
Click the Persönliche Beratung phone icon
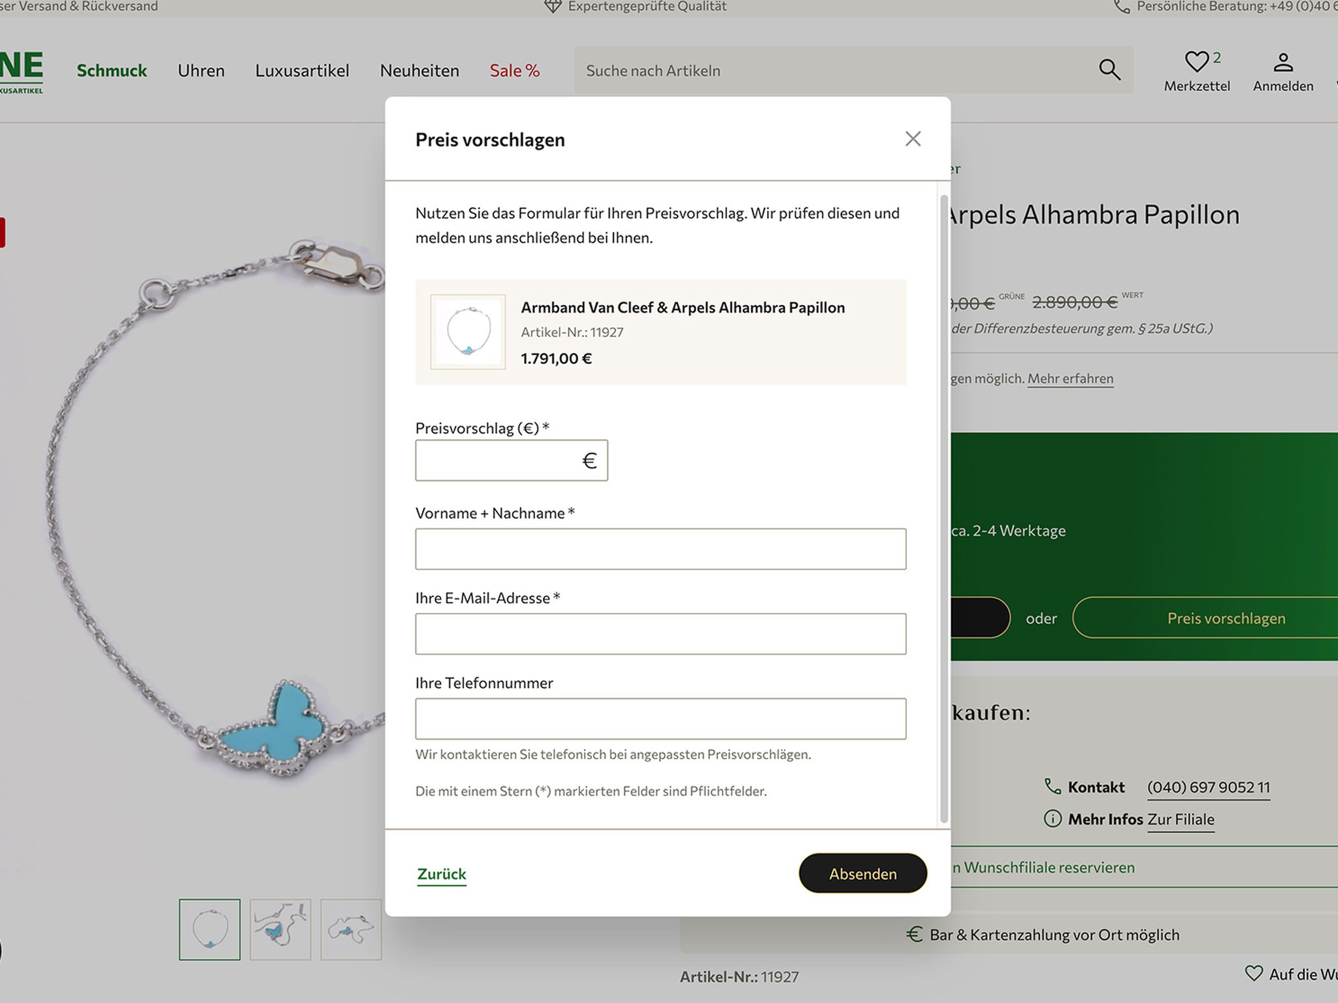[x=1121, y=7]
